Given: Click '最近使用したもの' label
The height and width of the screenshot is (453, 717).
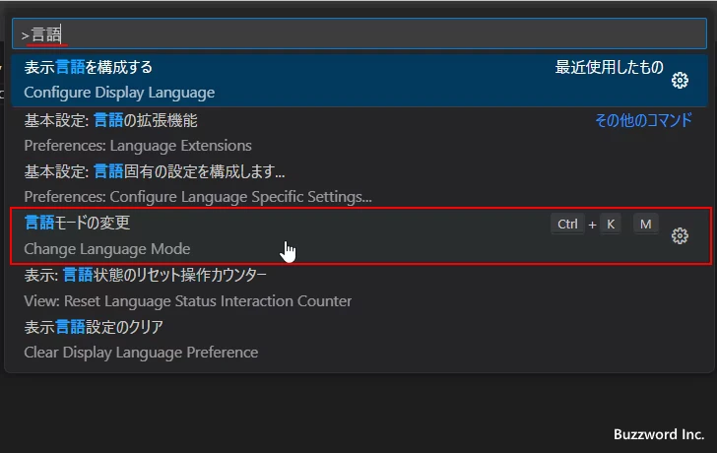Looking at the screenshot, I should coord(609,67).
